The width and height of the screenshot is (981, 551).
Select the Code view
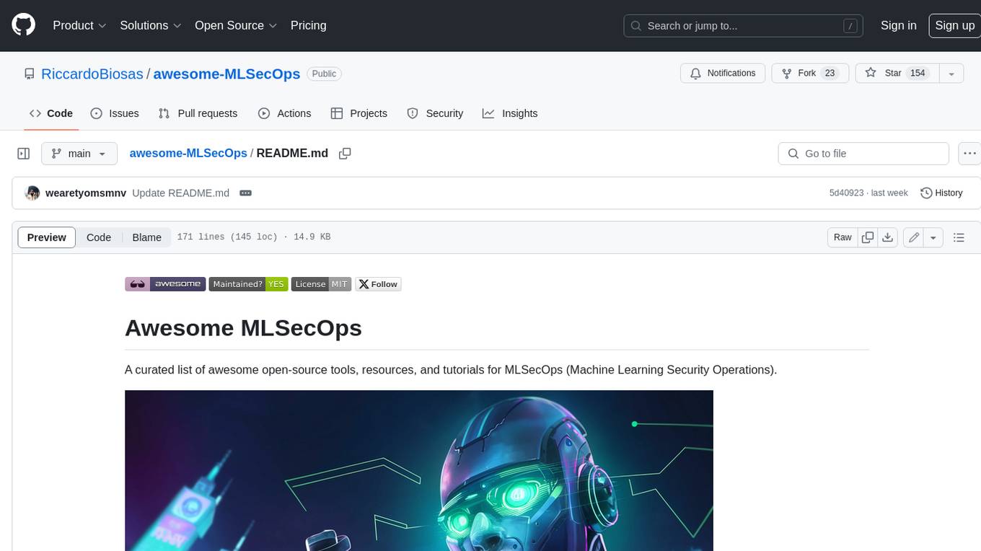tap(99, 237)
